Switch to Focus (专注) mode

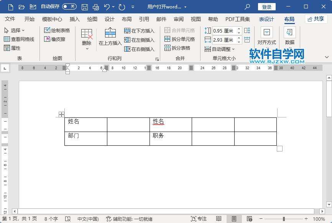[x=199, y=219]
